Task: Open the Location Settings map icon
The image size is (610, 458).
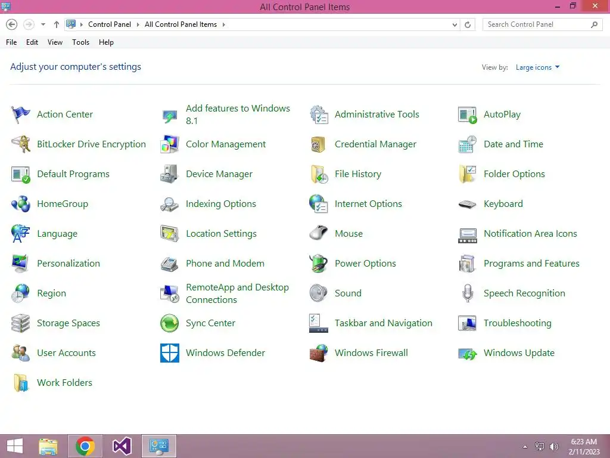Action: pos(170,234)
